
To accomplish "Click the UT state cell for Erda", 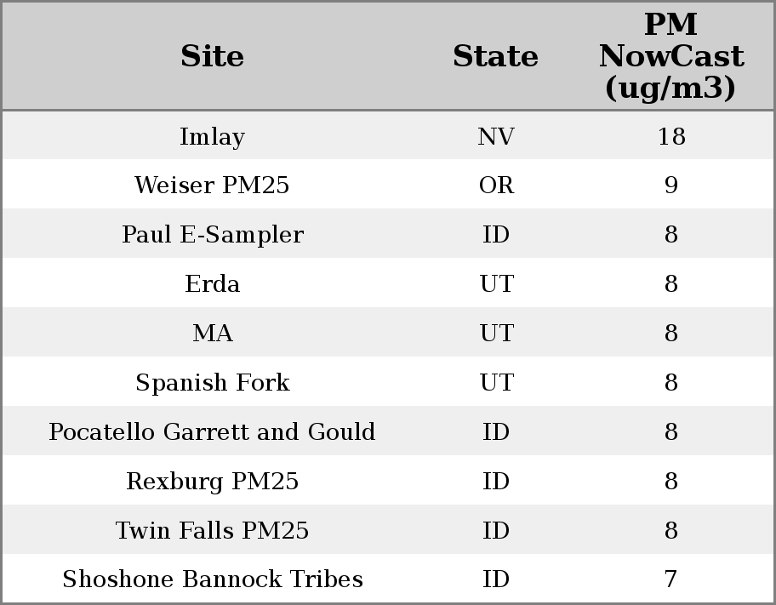I will point(495,284).
